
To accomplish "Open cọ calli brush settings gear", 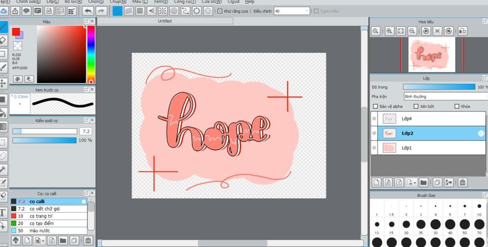I will point(83,202).
